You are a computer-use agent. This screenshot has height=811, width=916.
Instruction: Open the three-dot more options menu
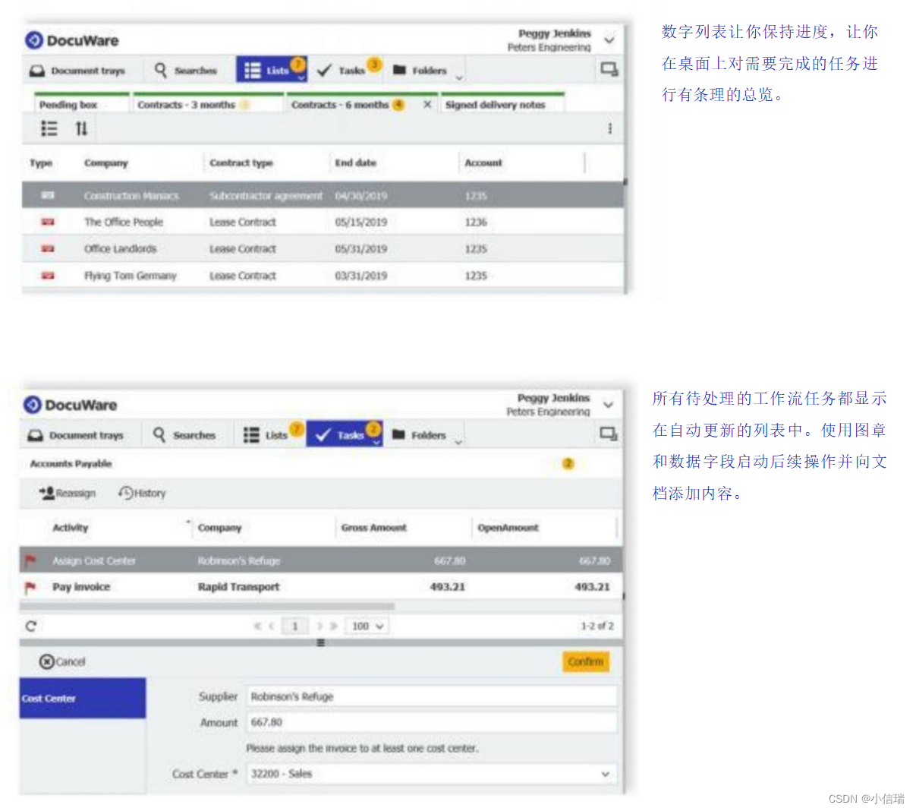pos(609,128)
